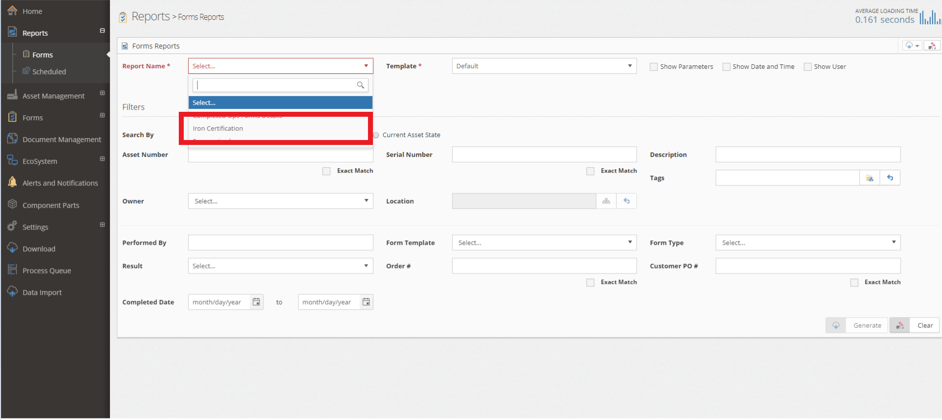Click the Home icon in sidebar
This screenshot has width=942, height=420.
tap(12, 10)
